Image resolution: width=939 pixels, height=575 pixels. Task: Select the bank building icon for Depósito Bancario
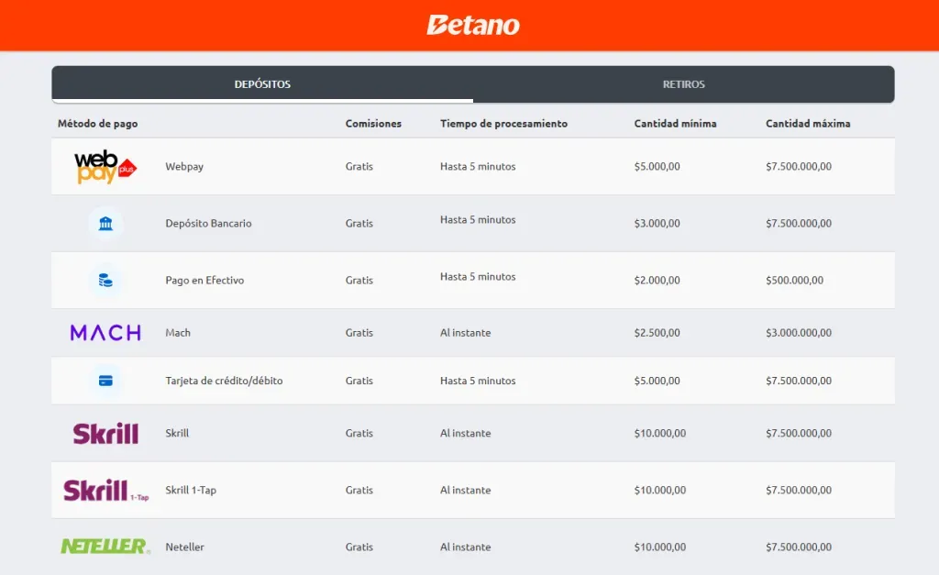click(105, 223)
